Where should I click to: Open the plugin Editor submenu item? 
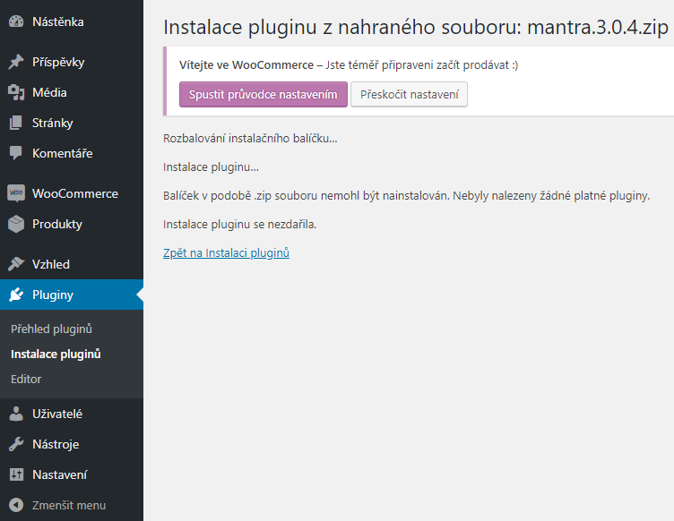click(26, 380)
